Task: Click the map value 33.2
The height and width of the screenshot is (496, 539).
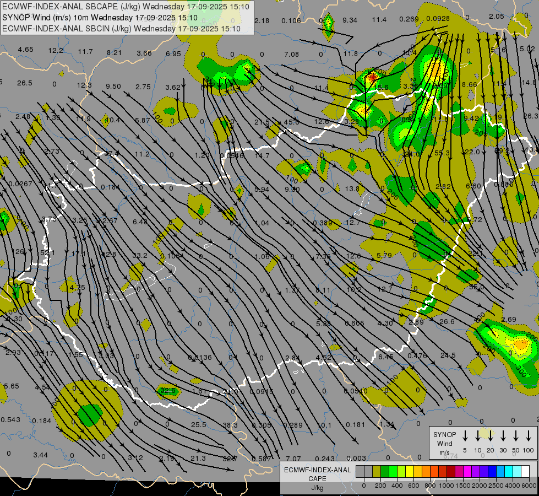Action: click(x=140, y=255)
